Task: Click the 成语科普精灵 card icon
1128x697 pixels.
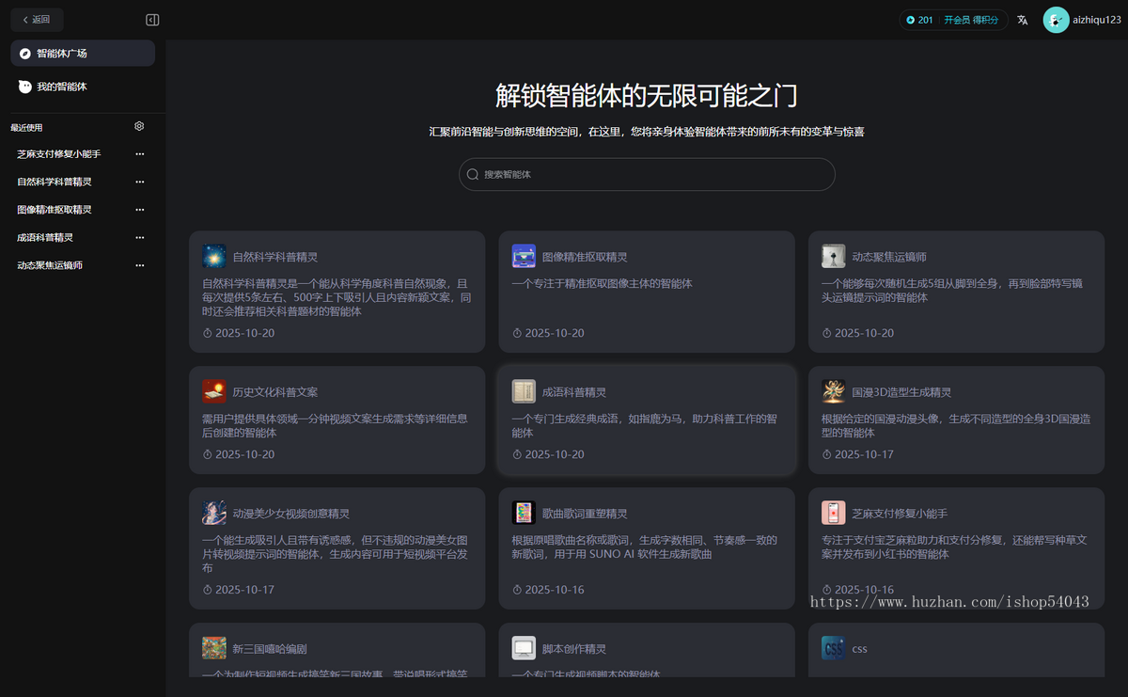Action: click(x=524, y=391)
